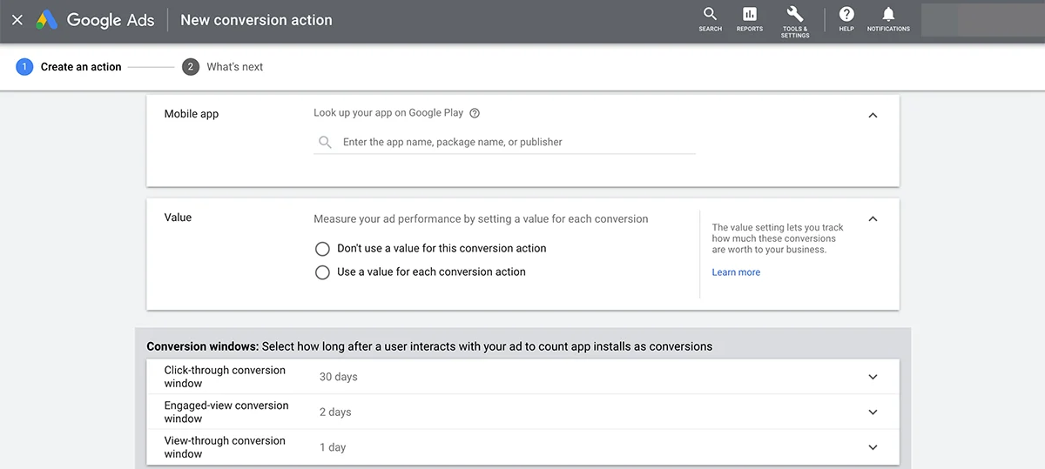Image resolution: width=1045 pixels, height=469 pixels.
Task: Open the Reports icon
Action: pos(749,19)
